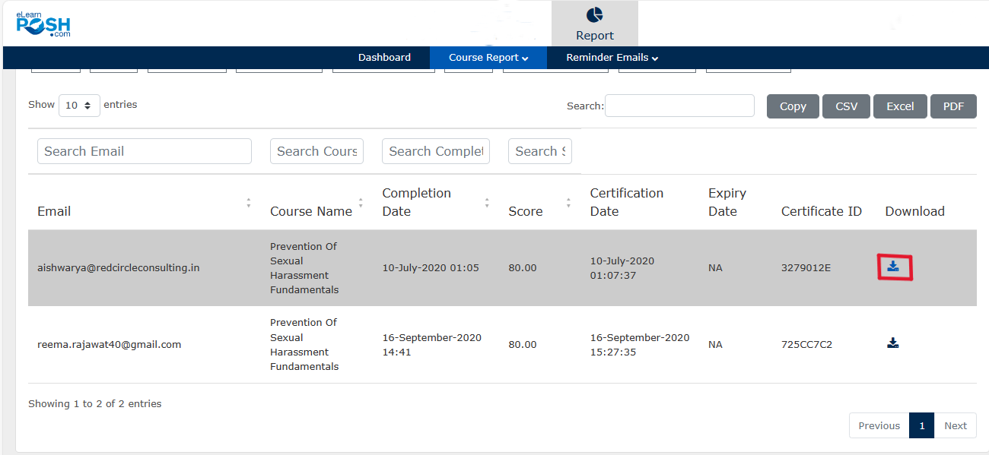The height and width of the screenshot is (455, 989).
Task: Expand the Reminder Emails menu
Action: [612, 58]
